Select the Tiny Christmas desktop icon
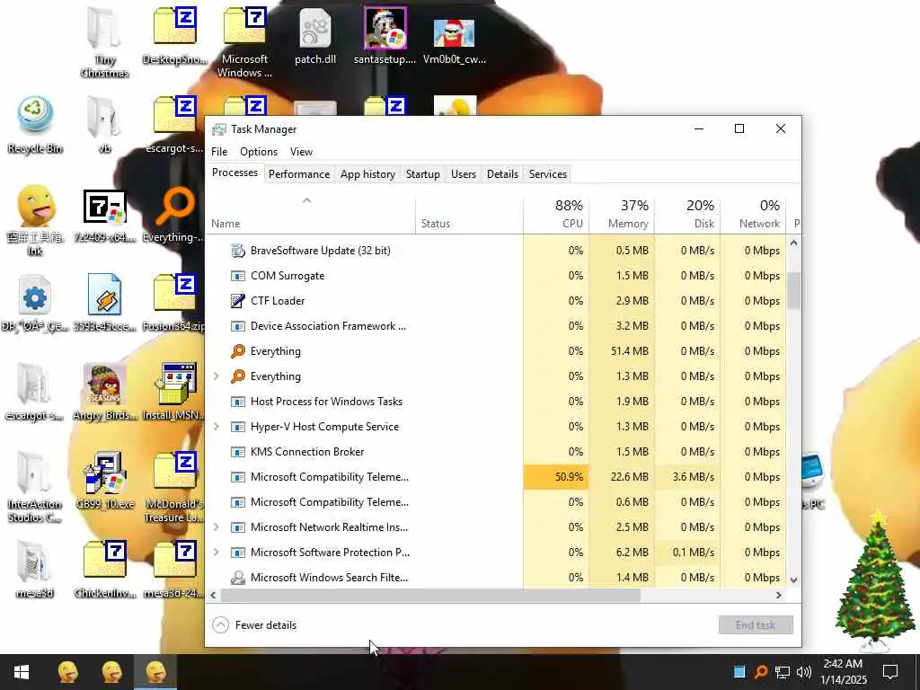Viewport: 920px width, 690px height. click(x=104, y=42)
